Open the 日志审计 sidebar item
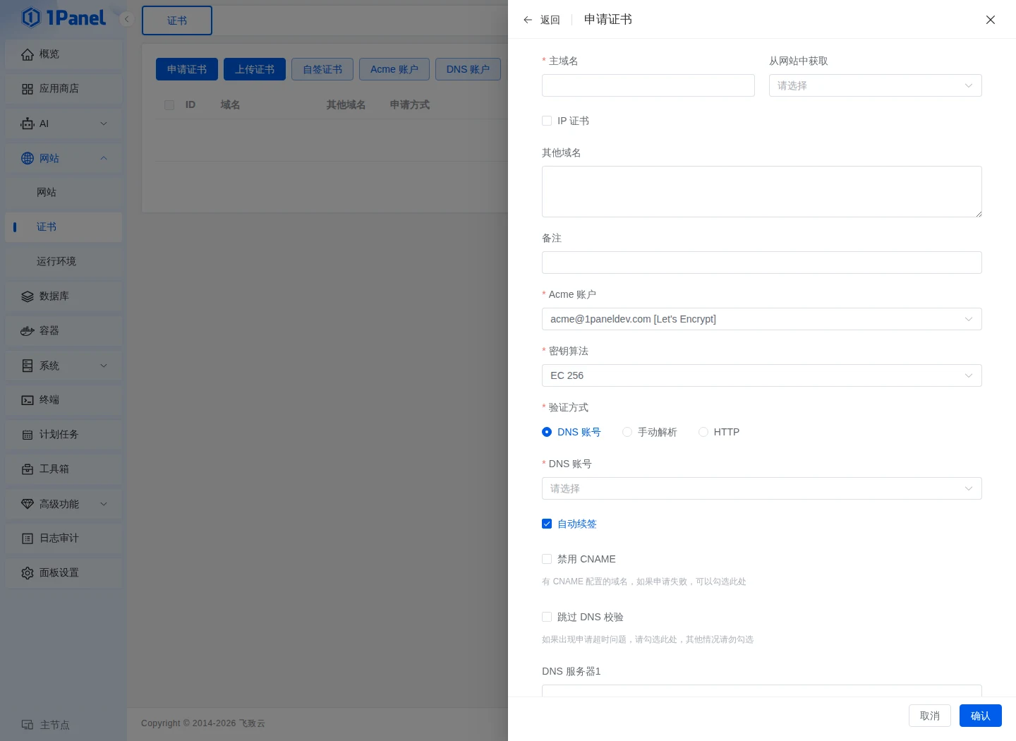This screenshot has height=741, width=1016. click(x=64, y=538)
